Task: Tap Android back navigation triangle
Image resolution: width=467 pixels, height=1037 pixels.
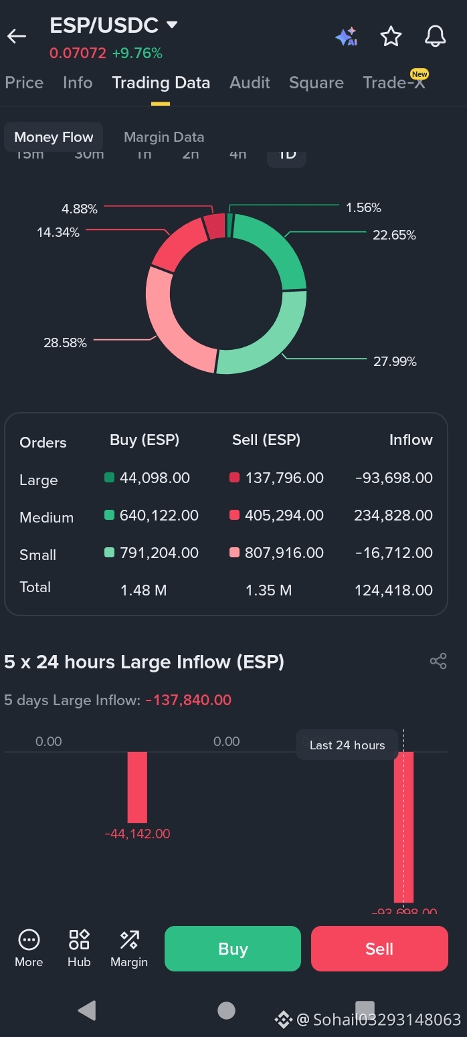Action: click(x=87, y=1010)
